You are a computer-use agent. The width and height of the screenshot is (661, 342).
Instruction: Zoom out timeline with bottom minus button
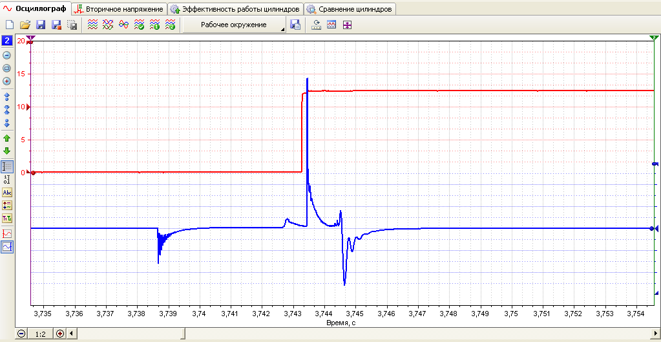point(21,334)
